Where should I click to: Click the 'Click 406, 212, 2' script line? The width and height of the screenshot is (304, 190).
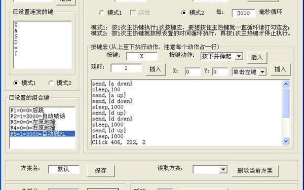[119, 142]
